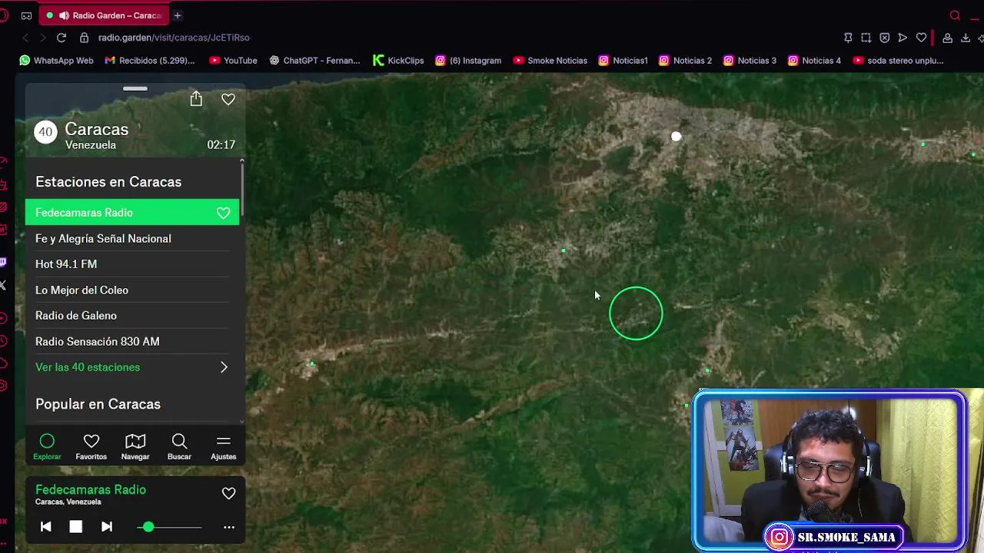Click the panel drag handle bar
This screenshot has width=984, height=553.
135,88
